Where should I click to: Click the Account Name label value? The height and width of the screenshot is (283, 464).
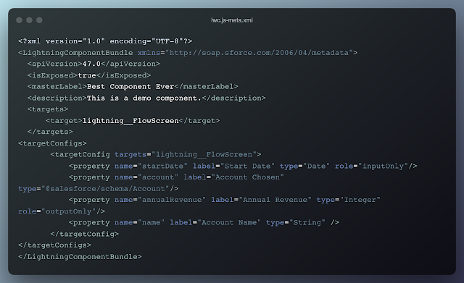[x=229, y=222]
